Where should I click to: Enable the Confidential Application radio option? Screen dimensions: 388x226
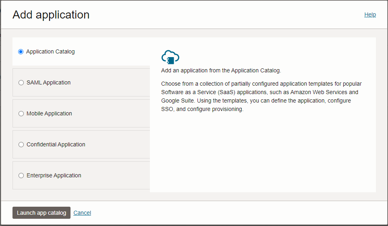point(21,144)
